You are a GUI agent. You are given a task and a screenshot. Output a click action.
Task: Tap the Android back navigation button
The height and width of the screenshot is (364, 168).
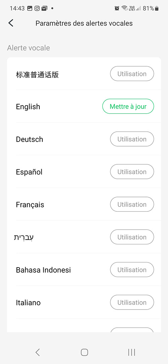tap(38, 352)
